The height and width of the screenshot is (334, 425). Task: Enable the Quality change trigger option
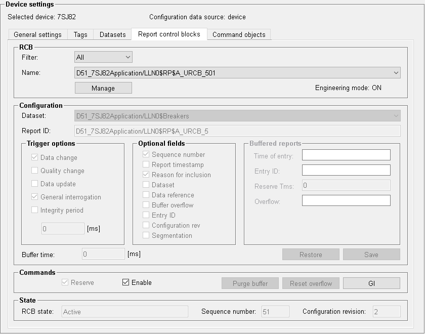coord(35,171)
